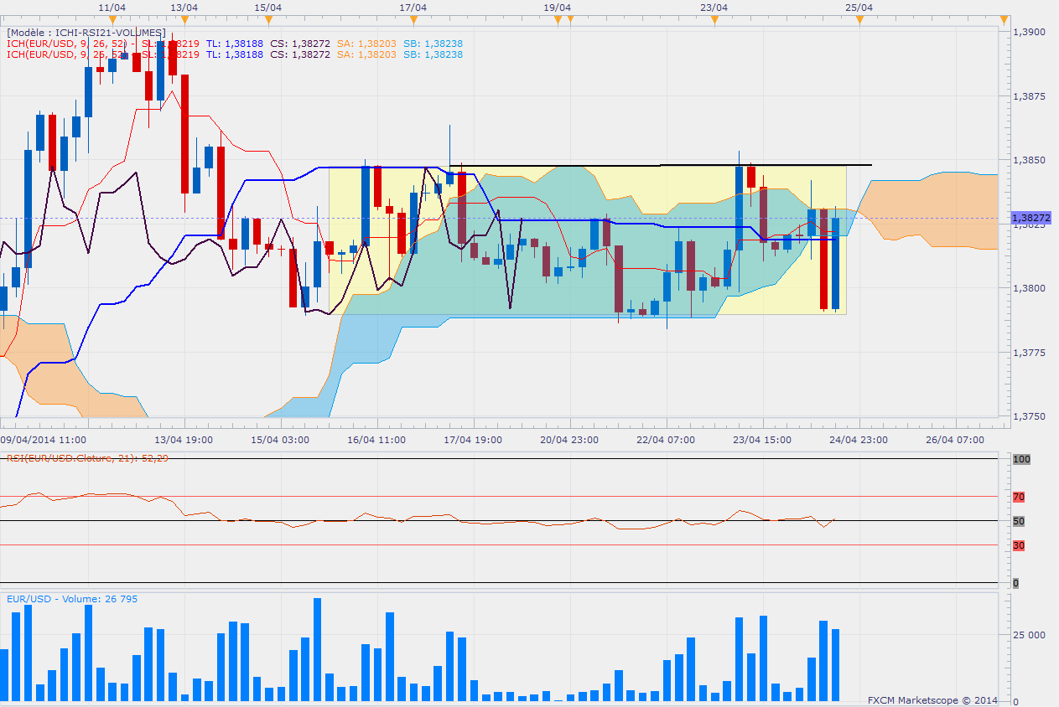Click the 22/04 07:00 time axis label
This screenshot has height=707, width=1059.
[x=666, y=439]
